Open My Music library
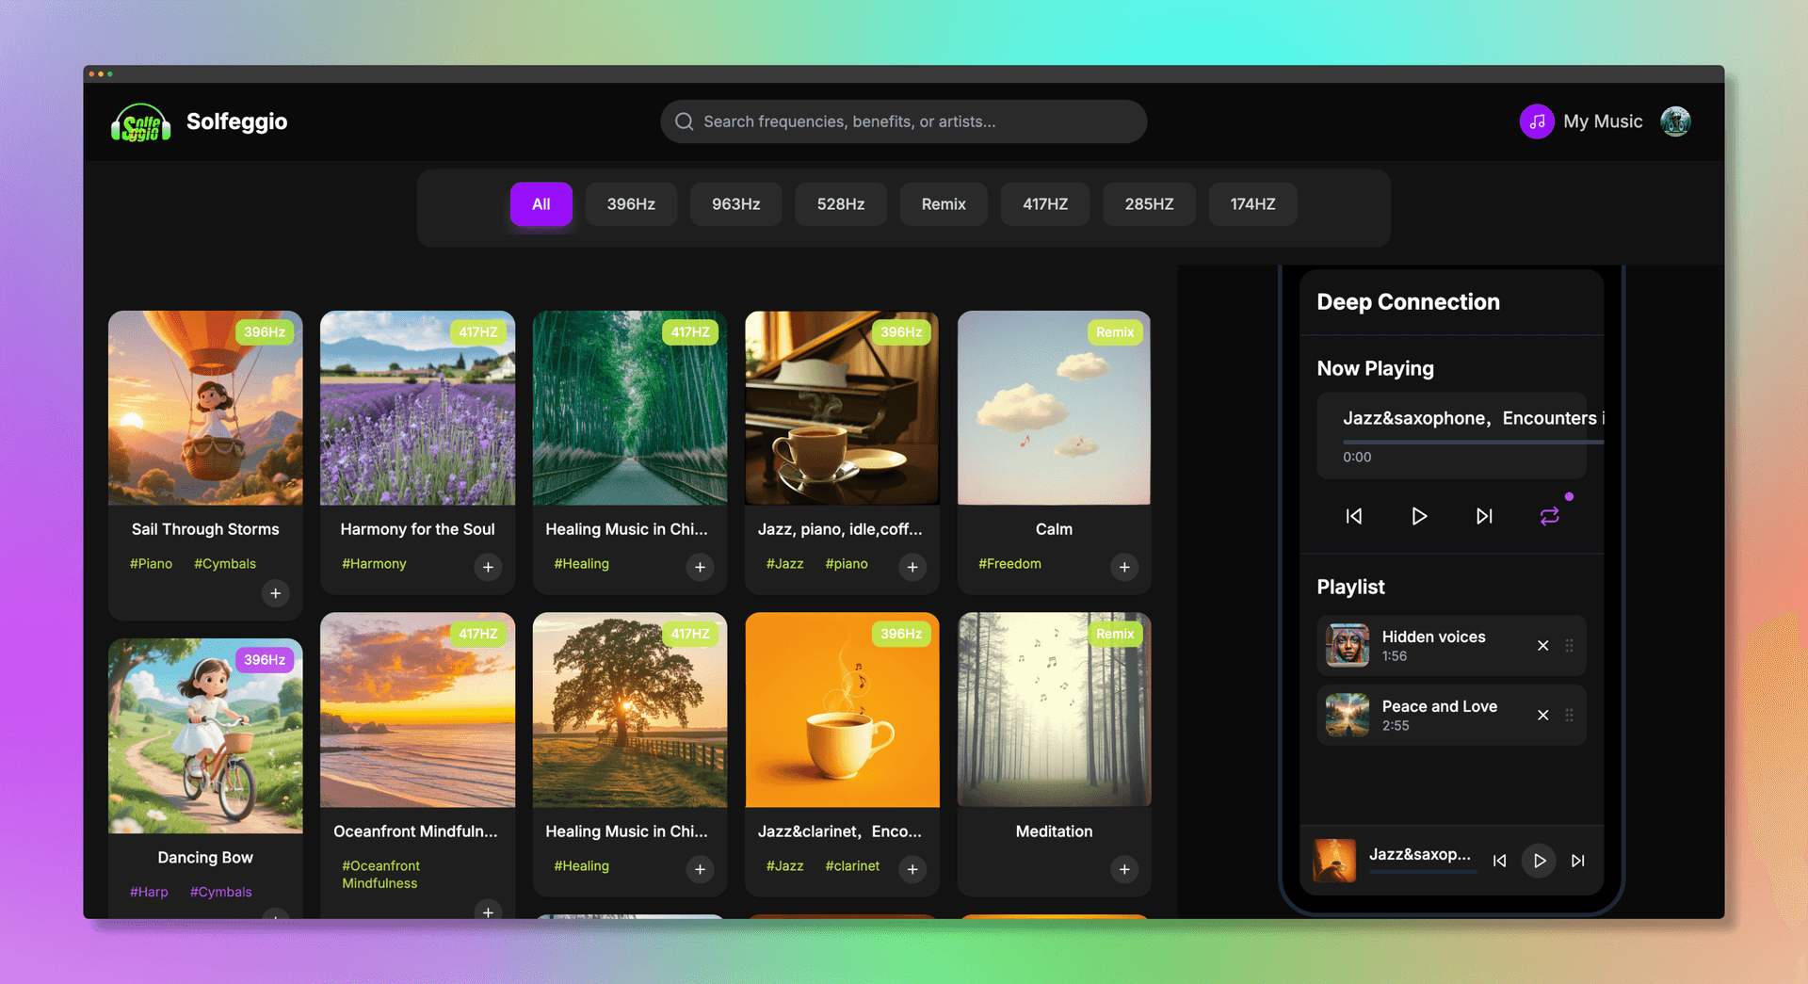The height and width of the screenshot is (984, 1808). point(1582,121)
